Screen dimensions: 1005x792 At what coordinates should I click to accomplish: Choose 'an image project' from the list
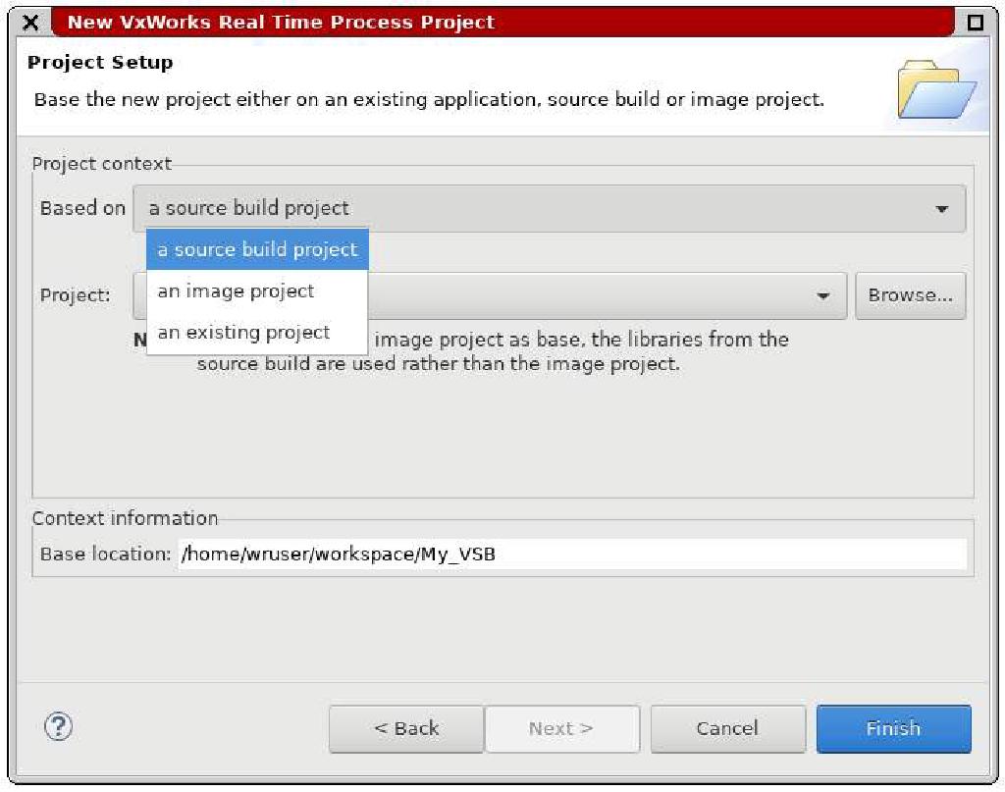pos(235,290)
